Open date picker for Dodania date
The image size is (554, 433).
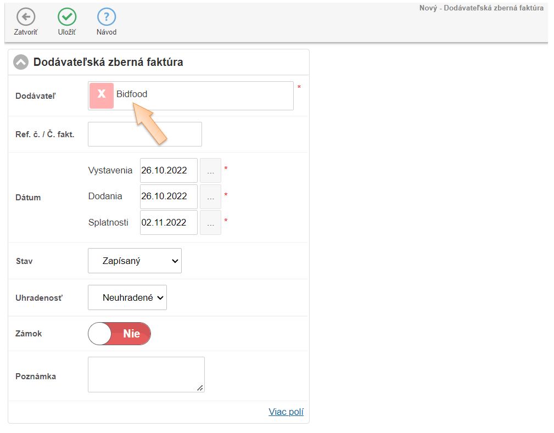click(x=210, y=196)
